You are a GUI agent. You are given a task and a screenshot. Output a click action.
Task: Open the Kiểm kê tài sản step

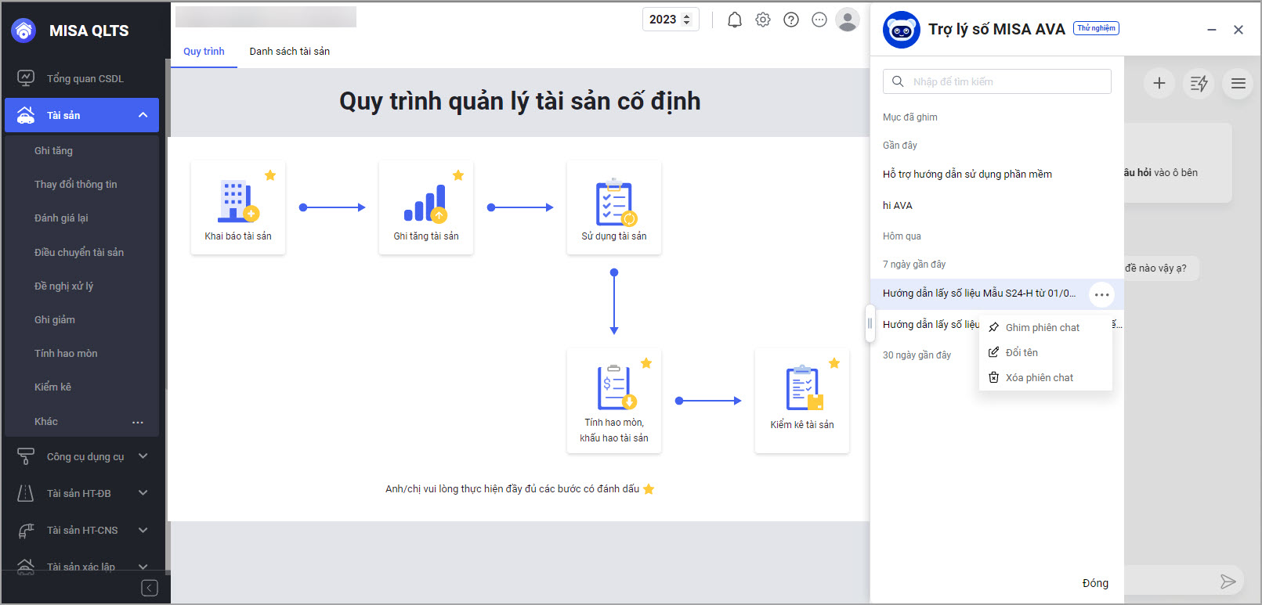(802, 401)
